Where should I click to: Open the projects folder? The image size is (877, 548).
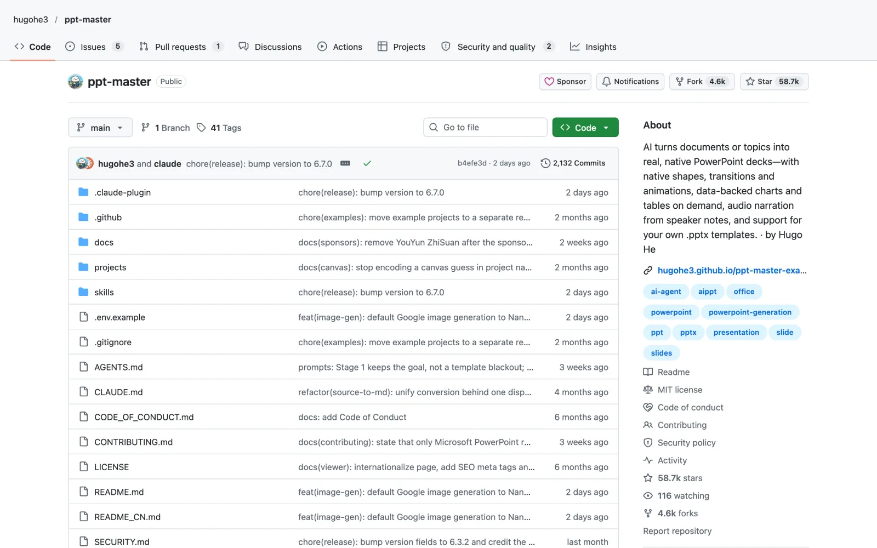click(110, 267)
